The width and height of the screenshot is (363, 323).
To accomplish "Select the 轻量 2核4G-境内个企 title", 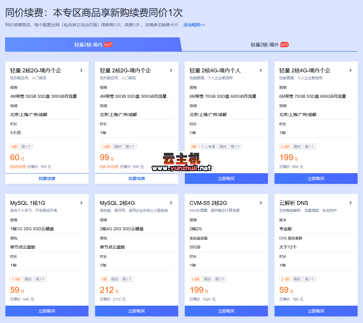I will click(305, 71).
